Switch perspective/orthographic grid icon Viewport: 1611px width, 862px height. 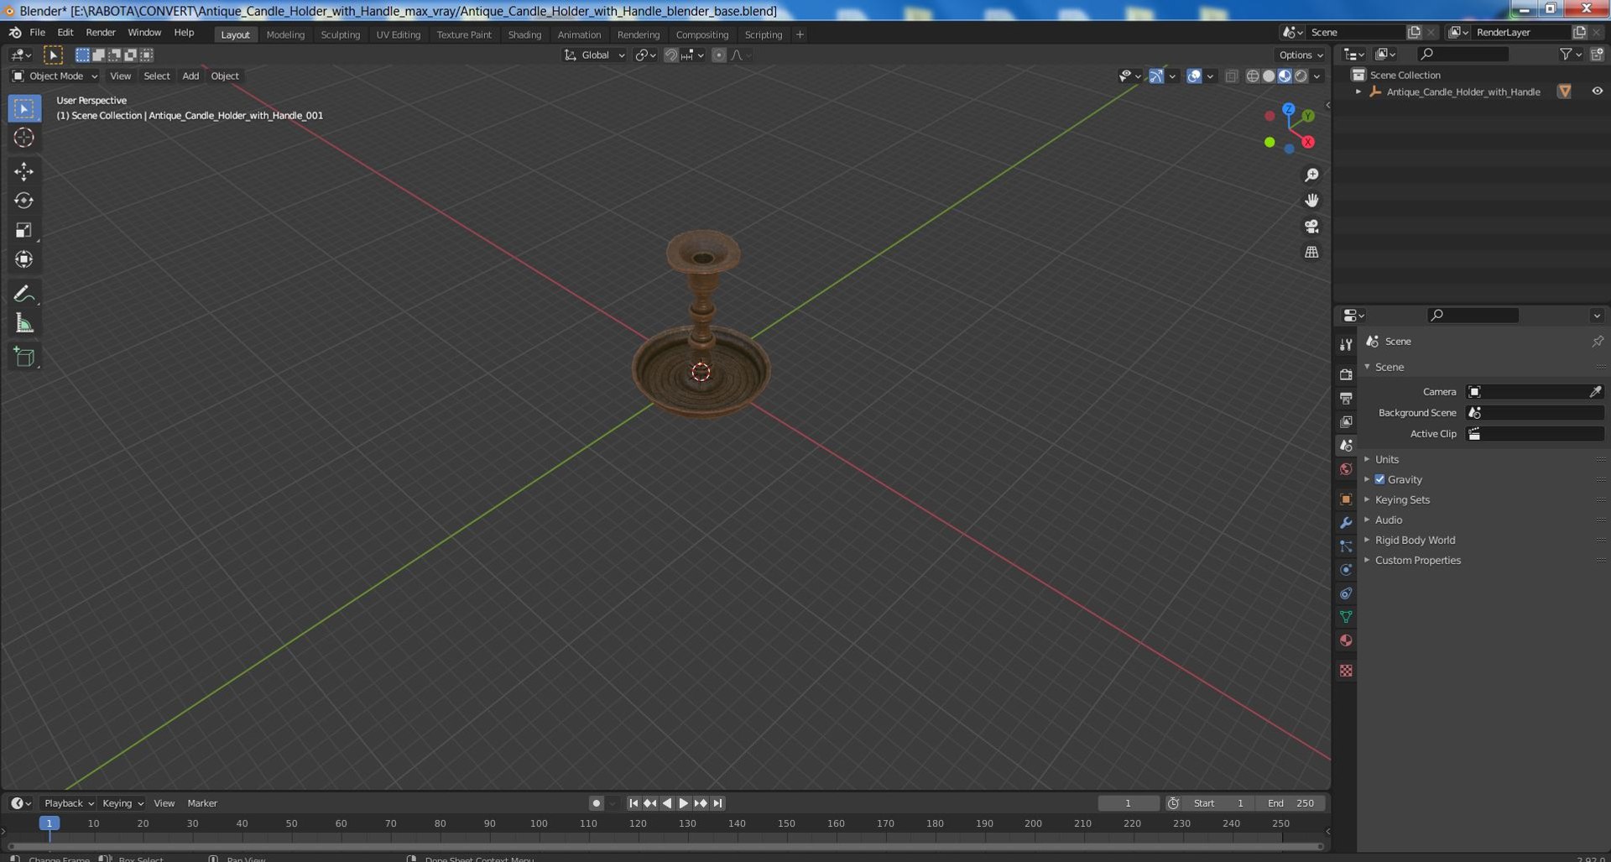point(1311,252)
